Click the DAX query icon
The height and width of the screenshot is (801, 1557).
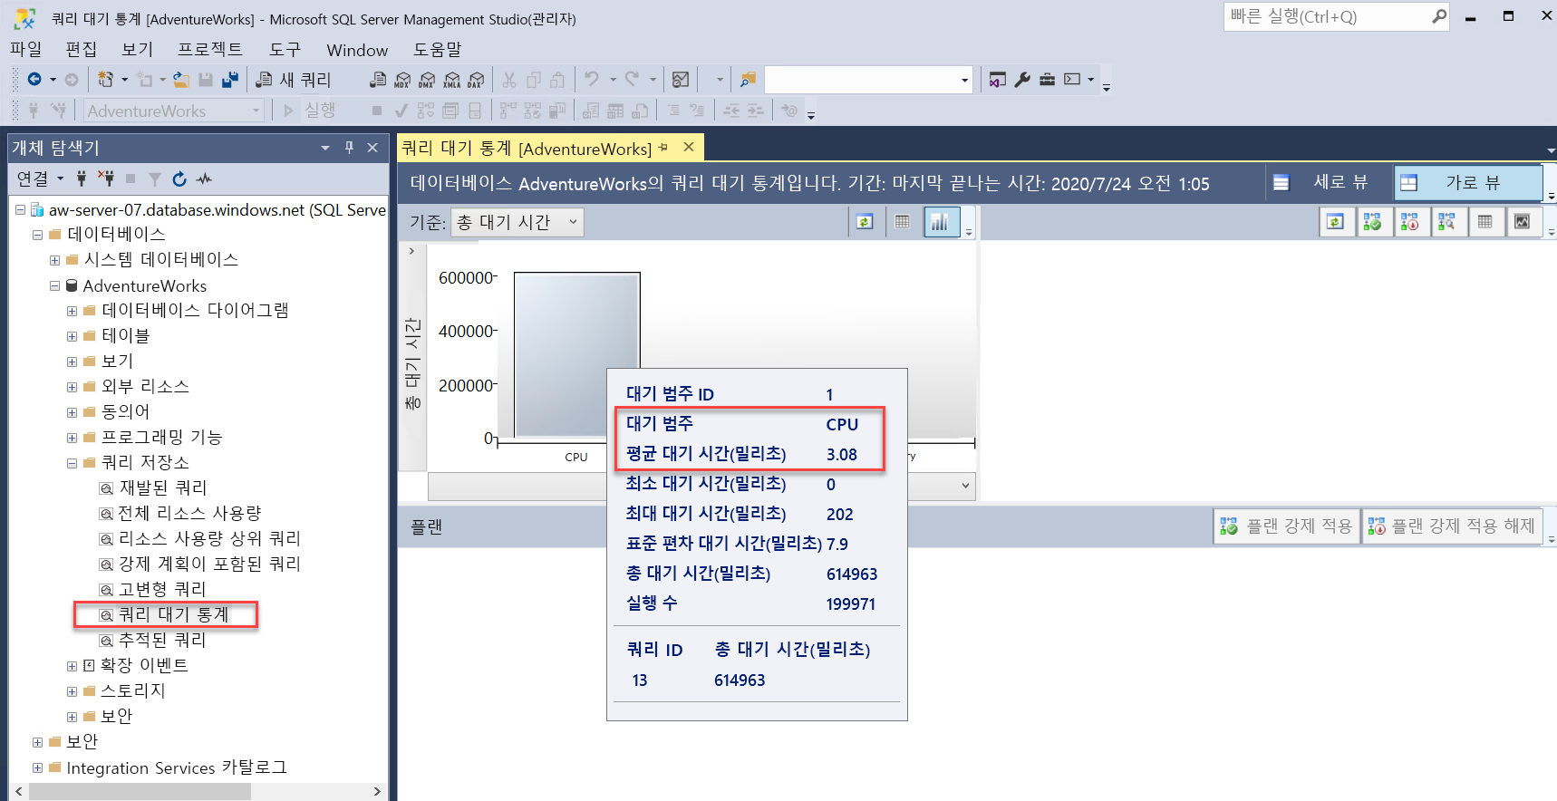(476, 80)
